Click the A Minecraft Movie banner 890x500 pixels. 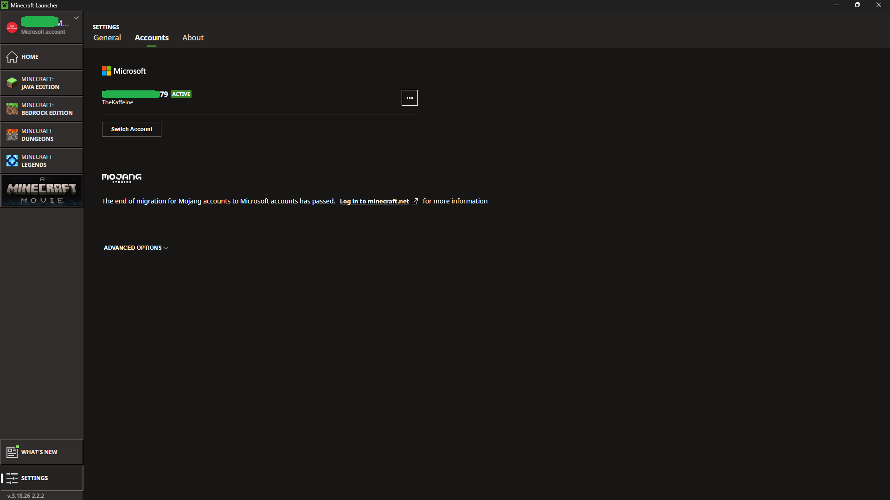tap(42, 190)
